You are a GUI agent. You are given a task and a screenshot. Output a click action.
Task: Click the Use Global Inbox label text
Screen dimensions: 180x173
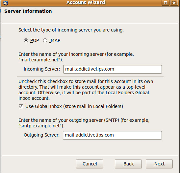74,106
